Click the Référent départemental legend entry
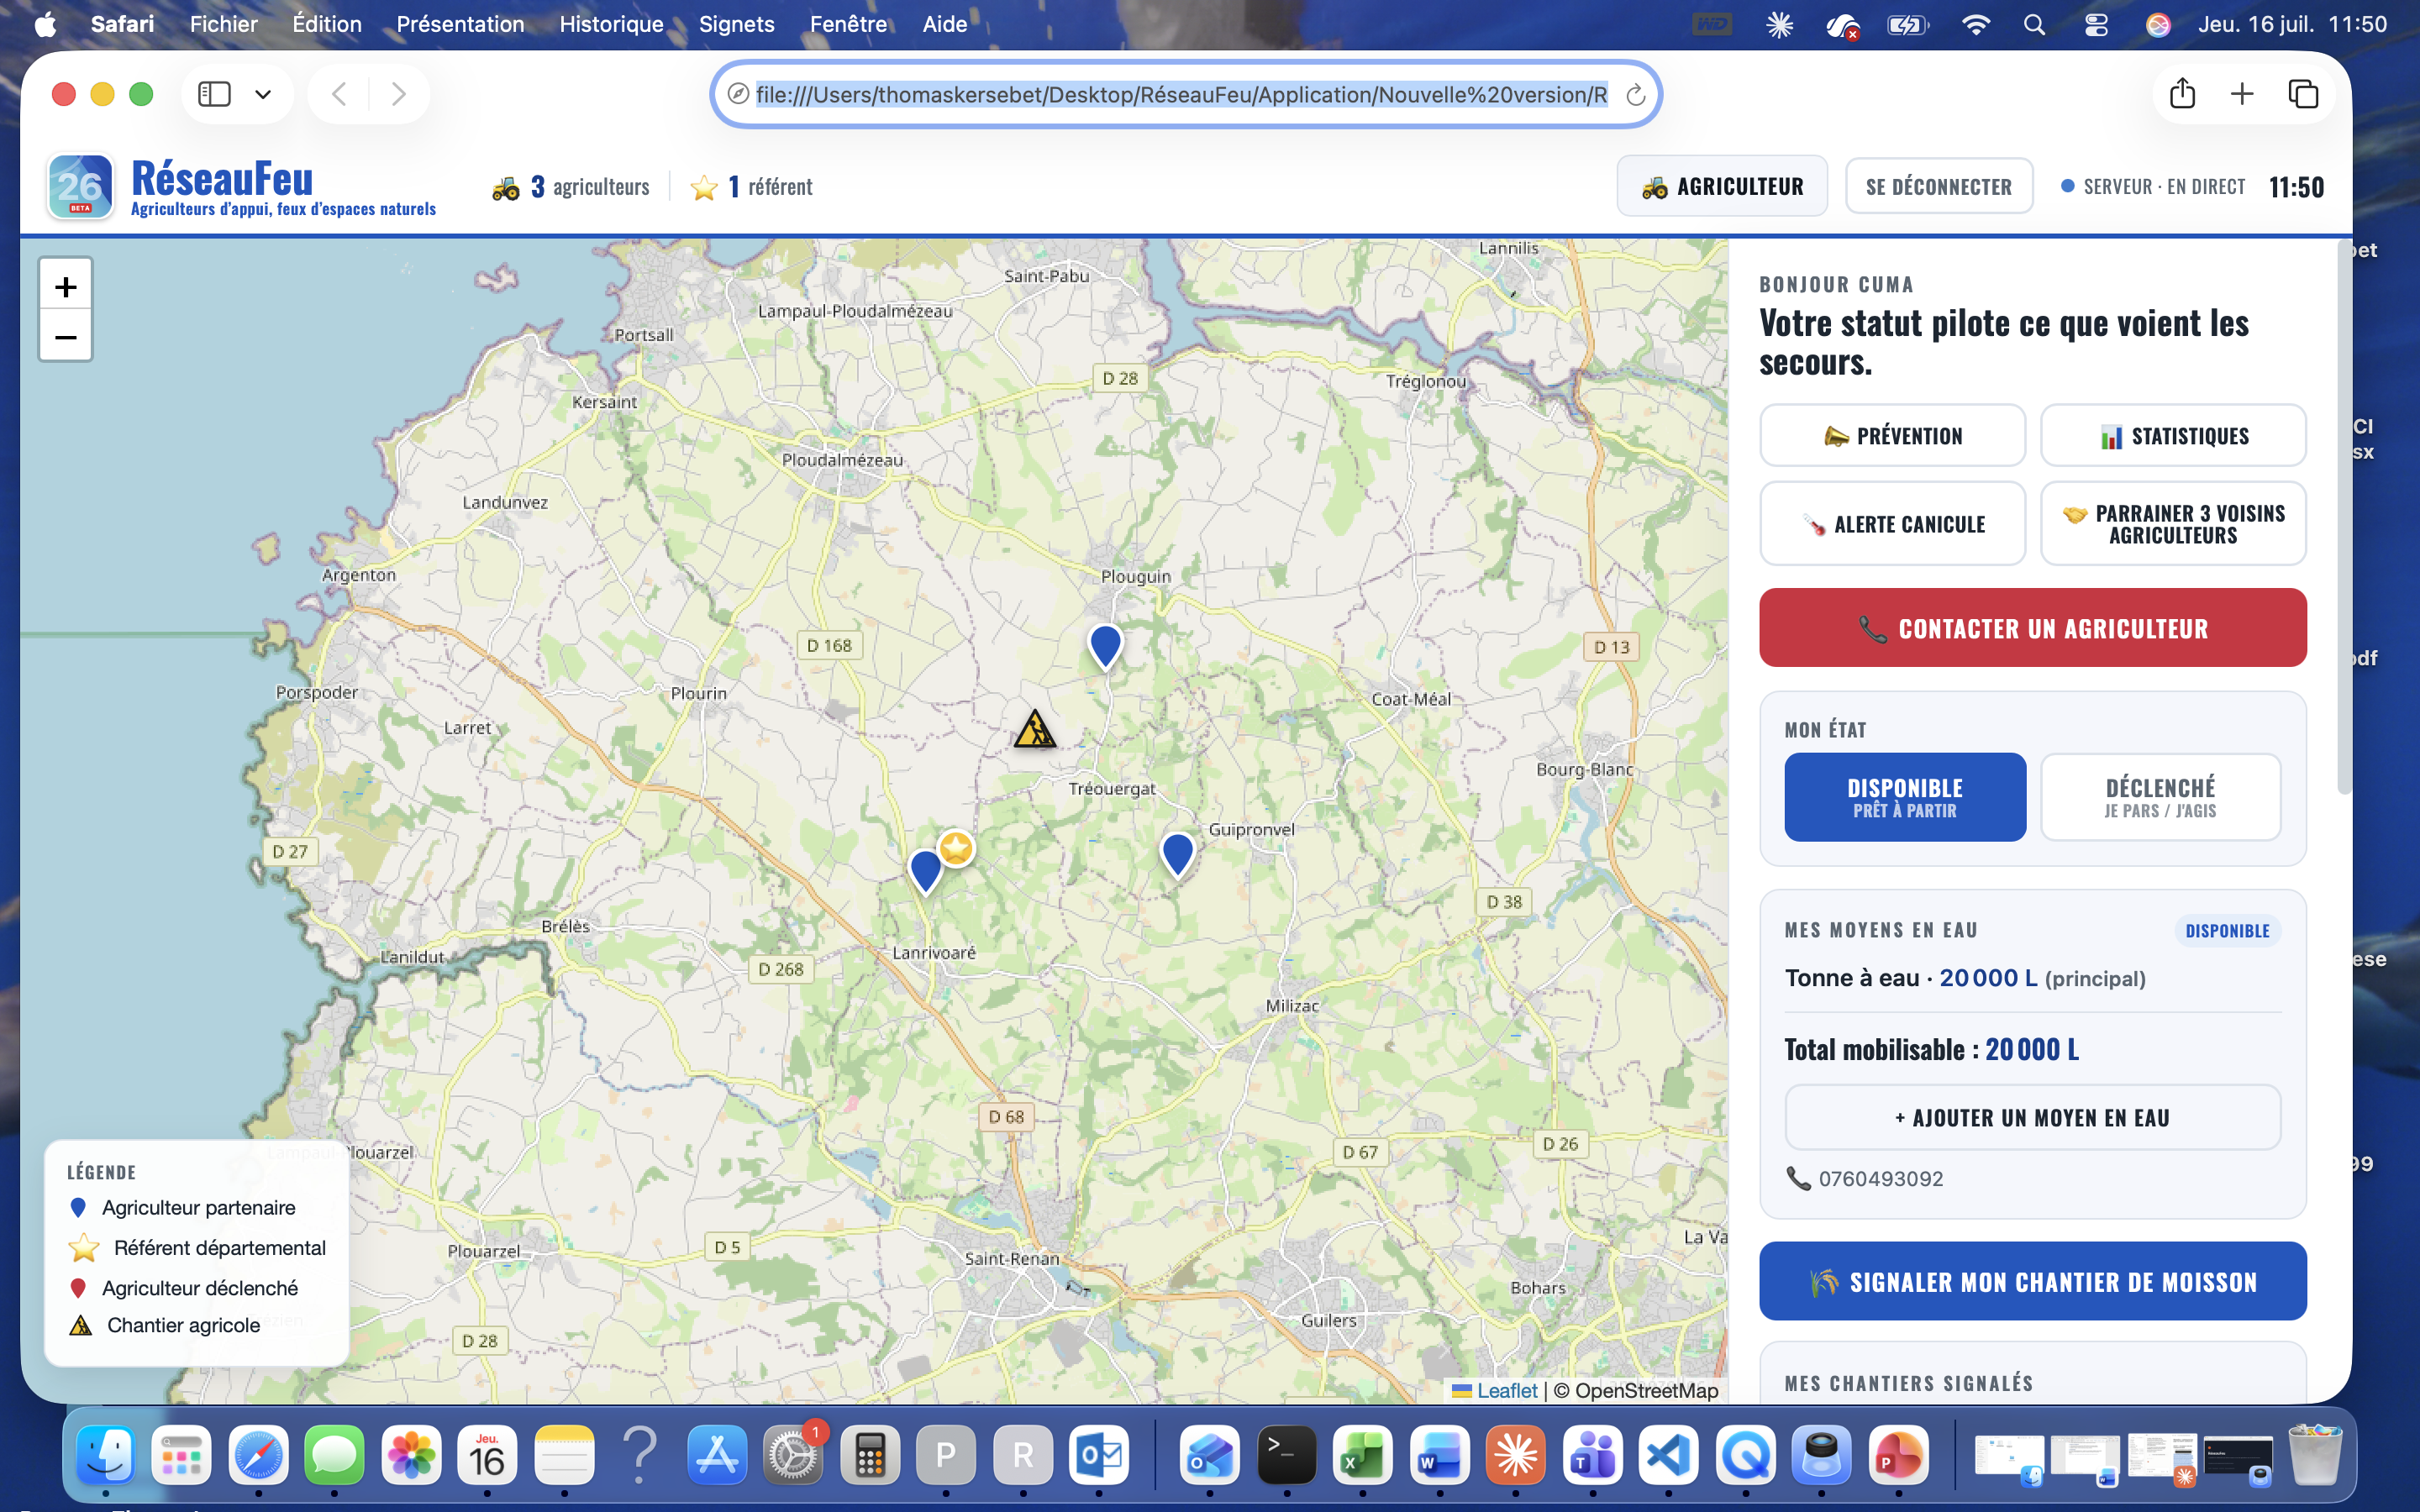2420x1512 pixels. [x=197, y=1247]
